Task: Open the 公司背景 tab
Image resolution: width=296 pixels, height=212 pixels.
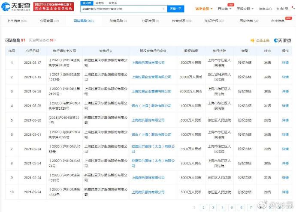Action: pos(49,21)
